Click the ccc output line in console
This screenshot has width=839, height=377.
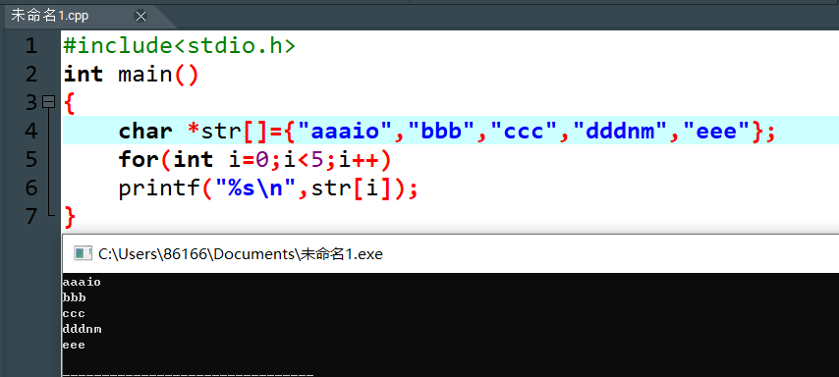(74, 313)
